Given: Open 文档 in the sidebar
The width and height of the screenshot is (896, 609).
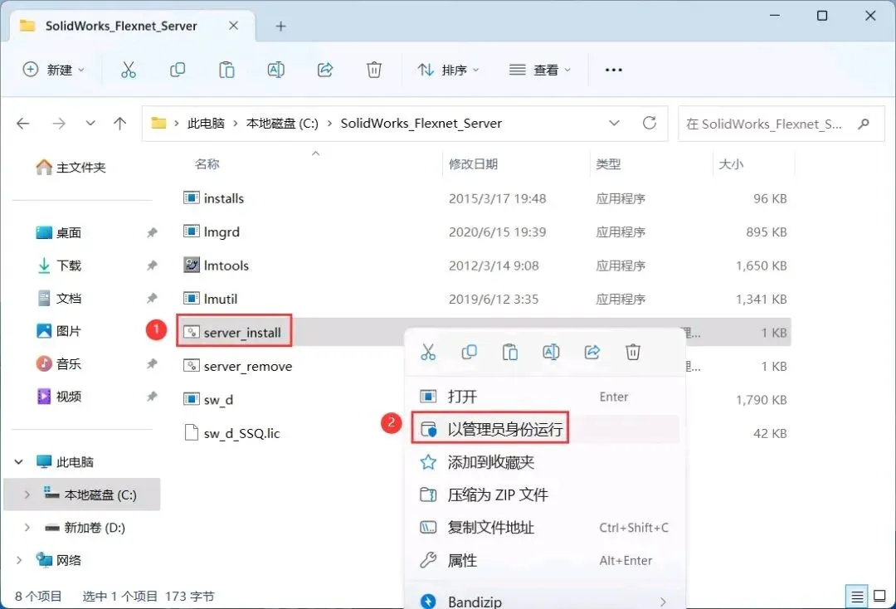Looking at the screenshot, I should tap(59, 298).
